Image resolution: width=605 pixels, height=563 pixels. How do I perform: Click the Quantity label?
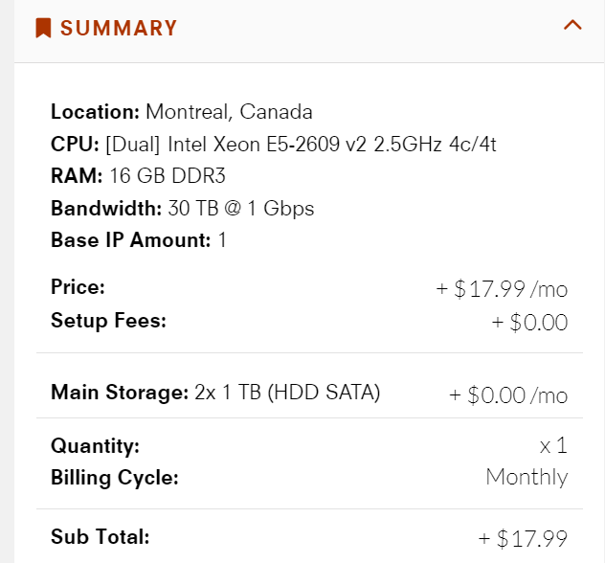click(x=95, y=445)
